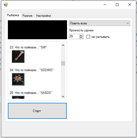
Task: Decrease rod durability with down arrow
Action: (x=81, y=38)
